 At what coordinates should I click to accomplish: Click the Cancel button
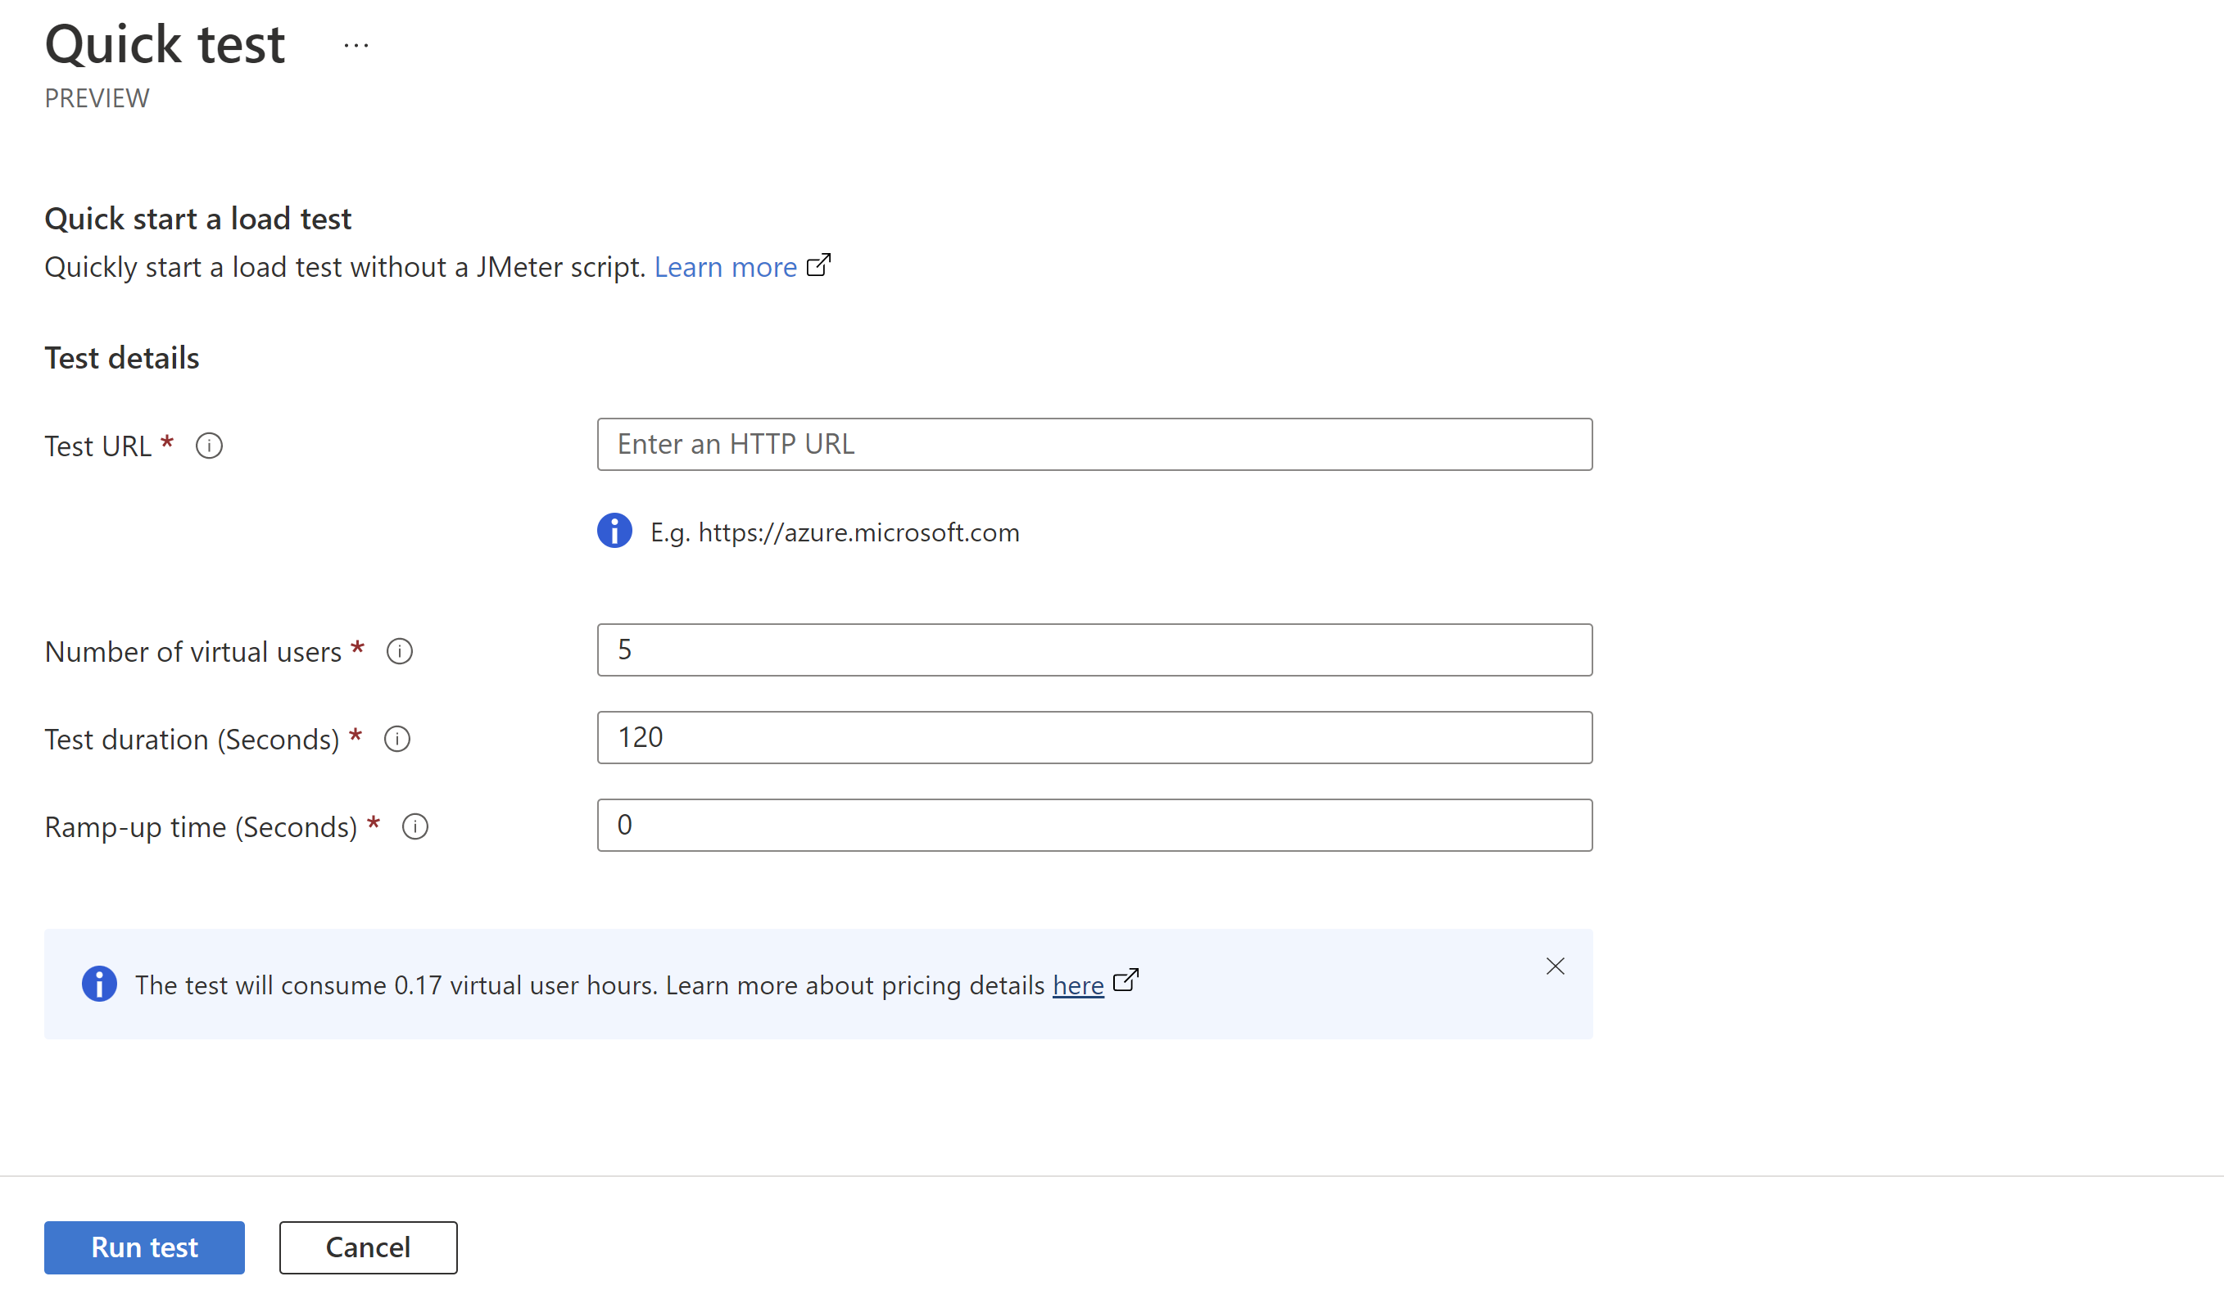[x=368, y=1247]
